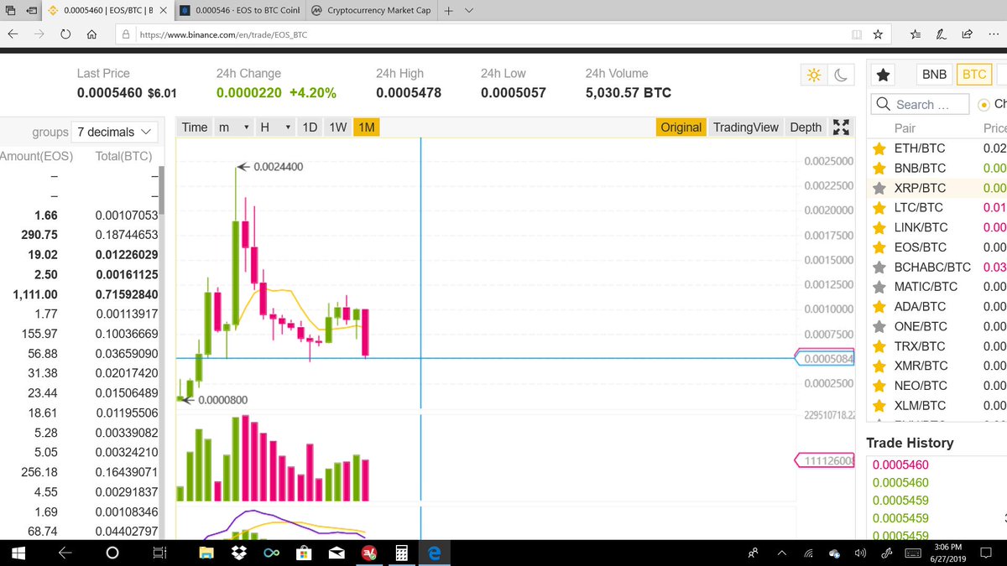Go forward in browser

coord(39,35)
